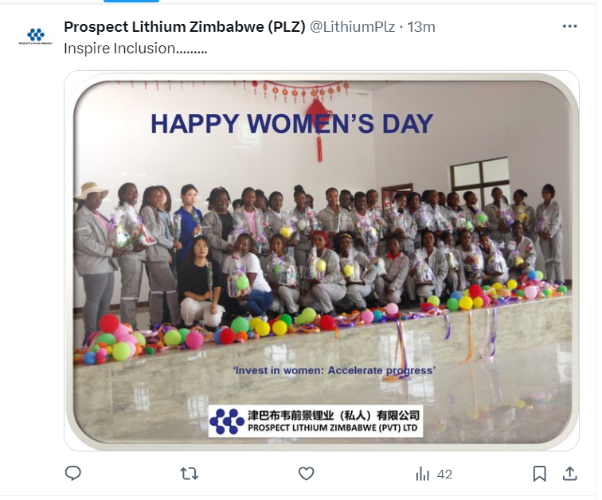Like the tweet with the heart icon
This screenshot has width=602, height=500.
point(306,474)
